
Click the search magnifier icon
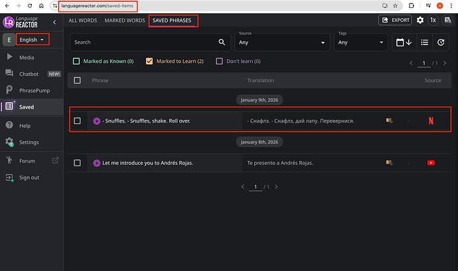(222, 42)
